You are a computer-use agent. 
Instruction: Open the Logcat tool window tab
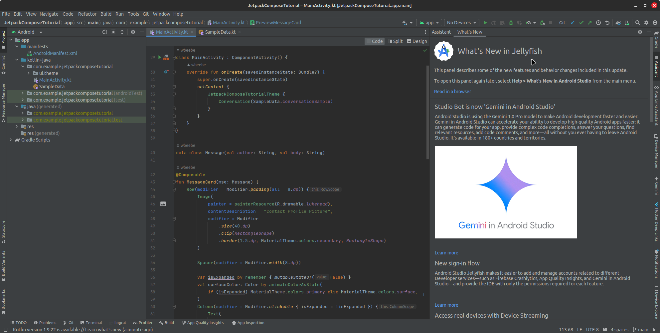tap(117, 323)
